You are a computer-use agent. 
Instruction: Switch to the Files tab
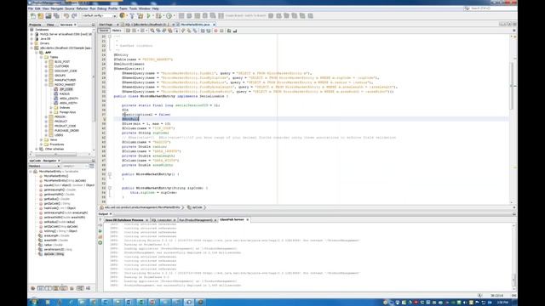(50, 25)
